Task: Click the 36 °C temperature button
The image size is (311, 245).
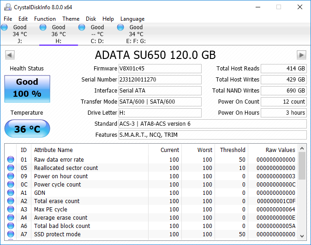Action: tap(27, 128)
